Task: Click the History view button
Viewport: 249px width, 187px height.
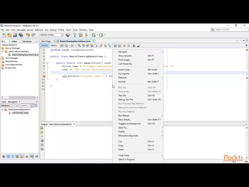Action: coord(54,46)
